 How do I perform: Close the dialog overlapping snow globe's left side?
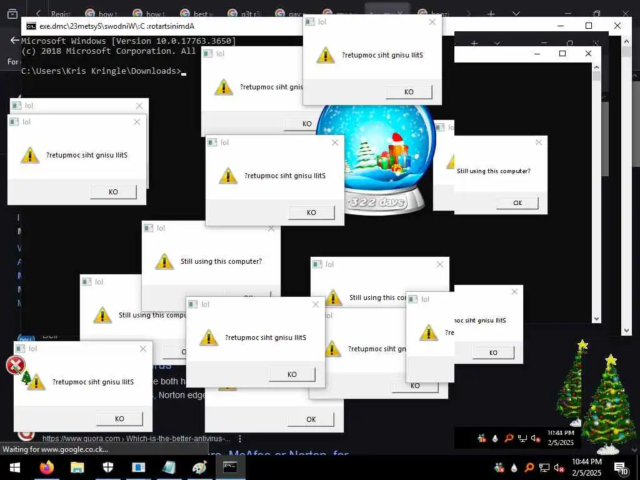(x=335, y=142)
